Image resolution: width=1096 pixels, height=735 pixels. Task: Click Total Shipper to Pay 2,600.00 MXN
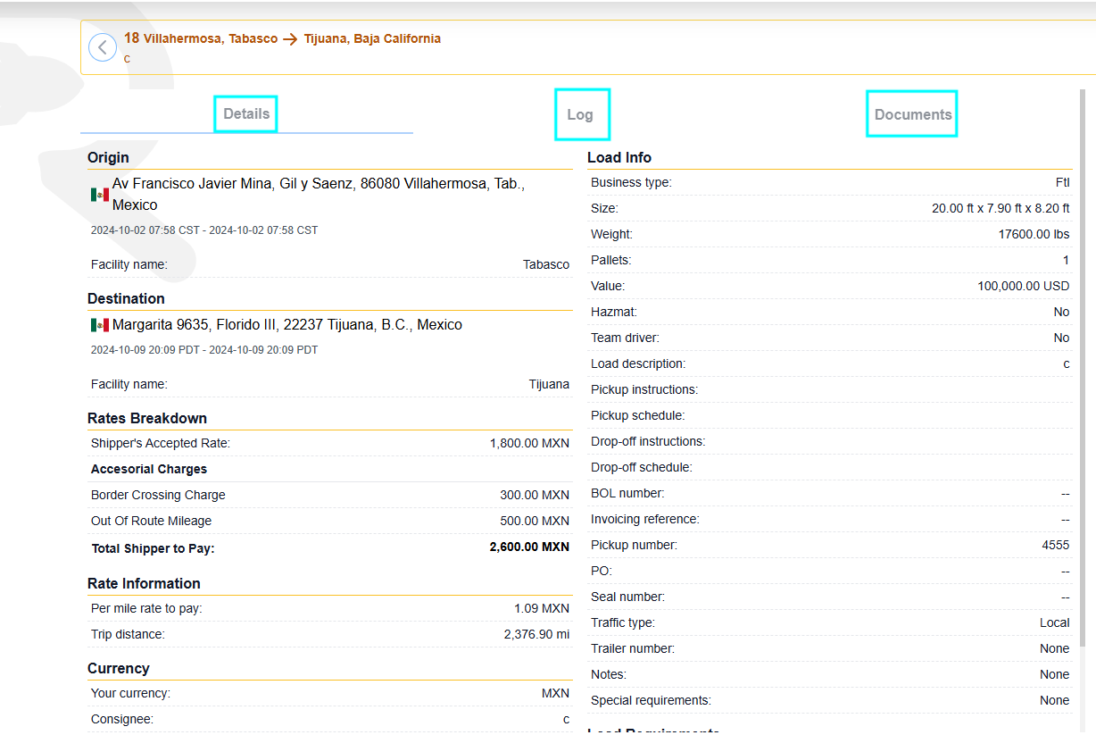(x=529, y=547)
